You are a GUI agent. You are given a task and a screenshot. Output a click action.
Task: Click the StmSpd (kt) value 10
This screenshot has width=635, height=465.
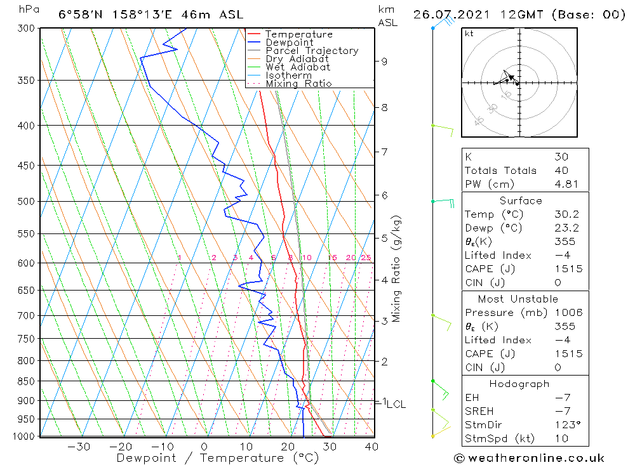click(x=561, y=439)
